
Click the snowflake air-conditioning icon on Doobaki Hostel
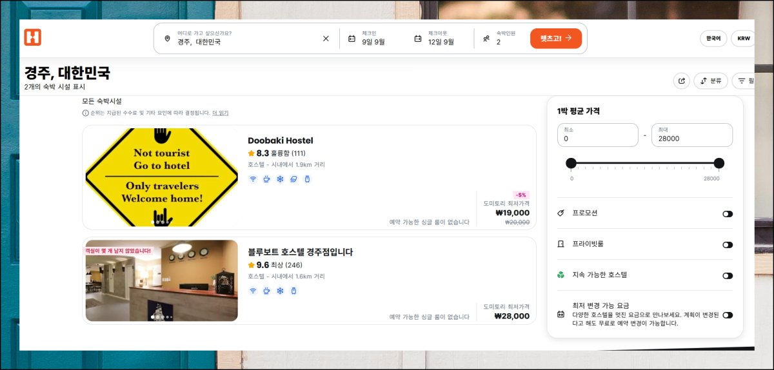[x=280, y=179]
